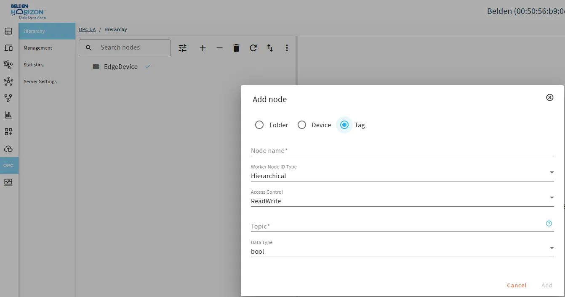Open the monitor graph icon in sidebar
The height and width of the screenshot is (297, 565).
(x=8, y=182)
